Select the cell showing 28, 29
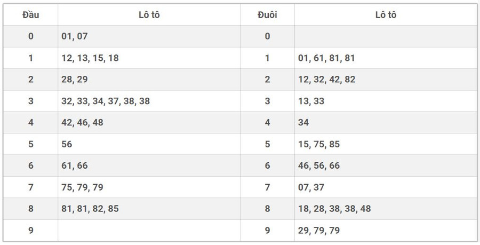The image size is (480, 245). point(75,80)
